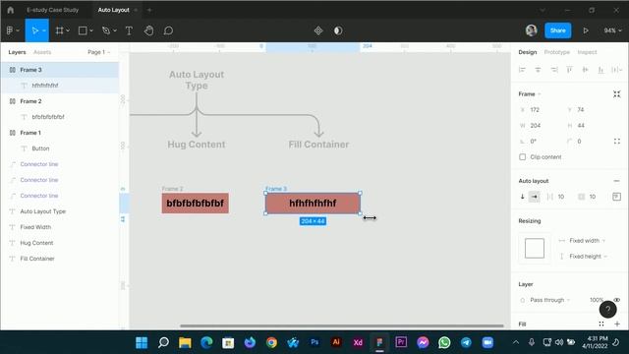Select the Frame tool
Image resolution: width=629 pixels, height=354 pixels.
[59, 30]
